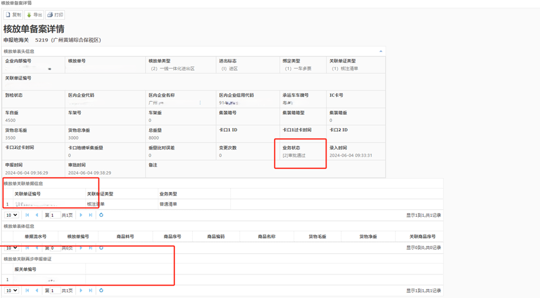This screenshot has width=540, height=298.
Task: Click the 导出 export toolbar button
Action: pyautogui.click(x=34, y=15)
